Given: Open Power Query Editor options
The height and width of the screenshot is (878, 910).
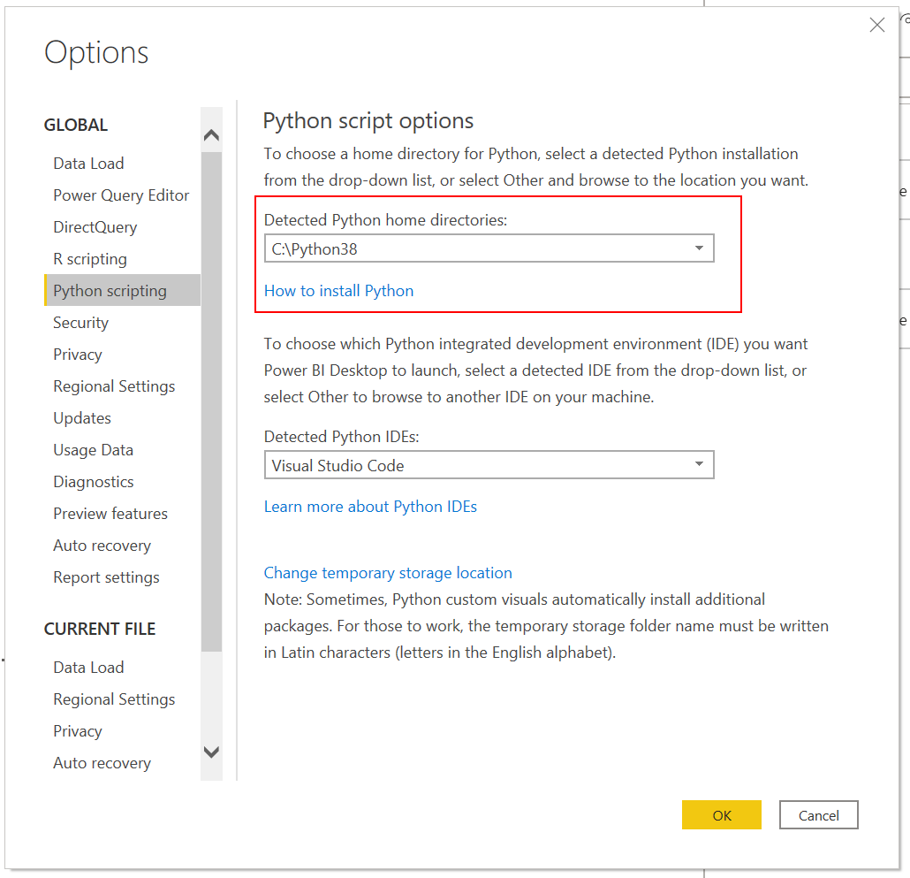Looking at the screenshot, I should tap(121, 195).
